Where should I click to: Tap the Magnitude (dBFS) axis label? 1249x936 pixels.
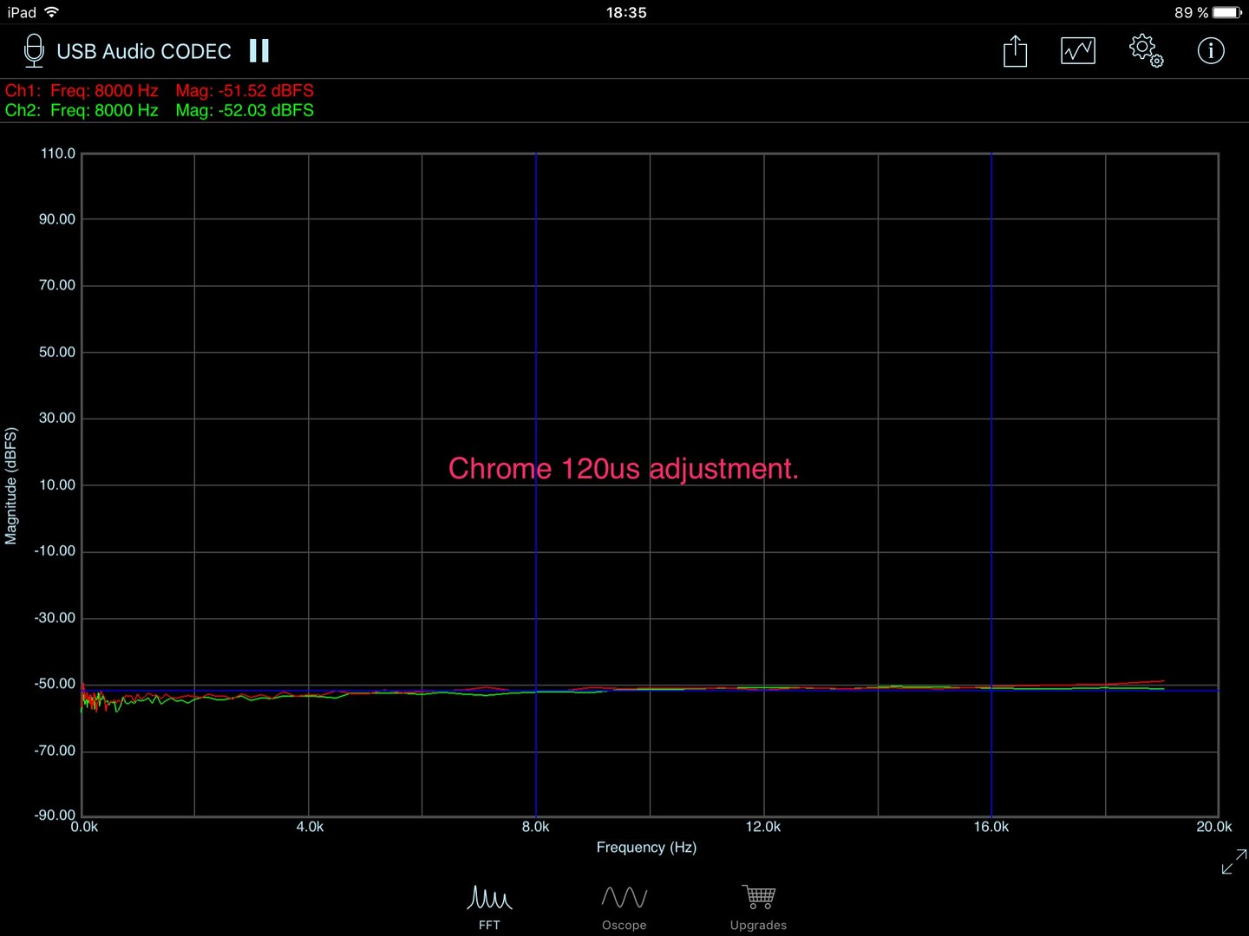[10, 485]
